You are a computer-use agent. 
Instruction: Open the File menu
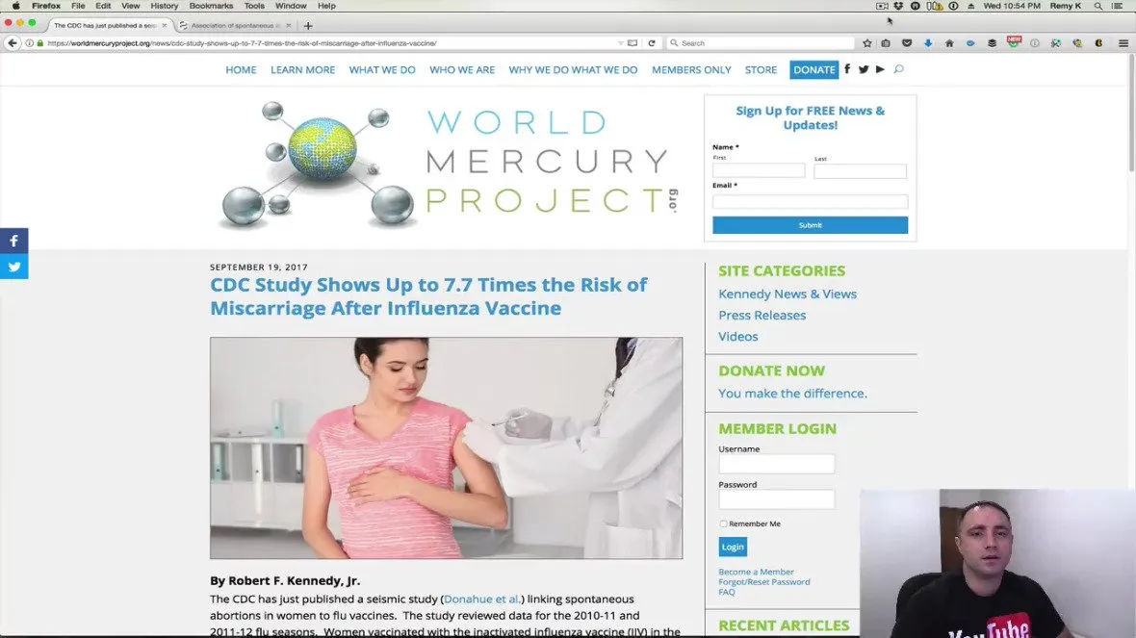click(x=78, y=6)
